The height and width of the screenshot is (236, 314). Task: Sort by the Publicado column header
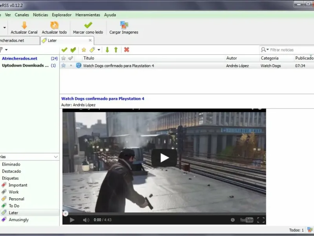(x=304, y=58)
